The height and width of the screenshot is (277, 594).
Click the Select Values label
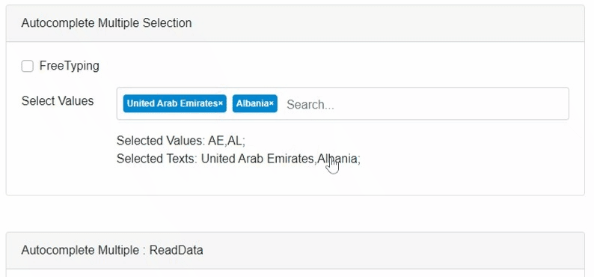[x=58, y=101]
